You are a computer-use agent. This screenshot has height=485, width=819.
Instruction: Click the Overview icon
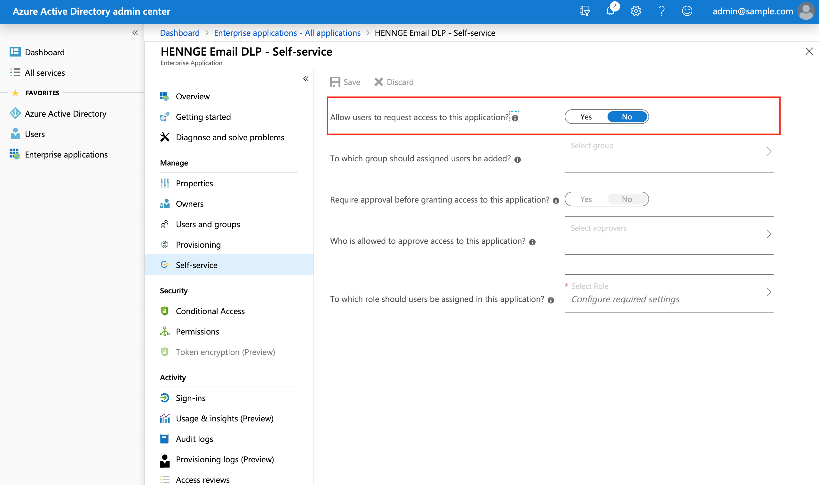point(164,96)
